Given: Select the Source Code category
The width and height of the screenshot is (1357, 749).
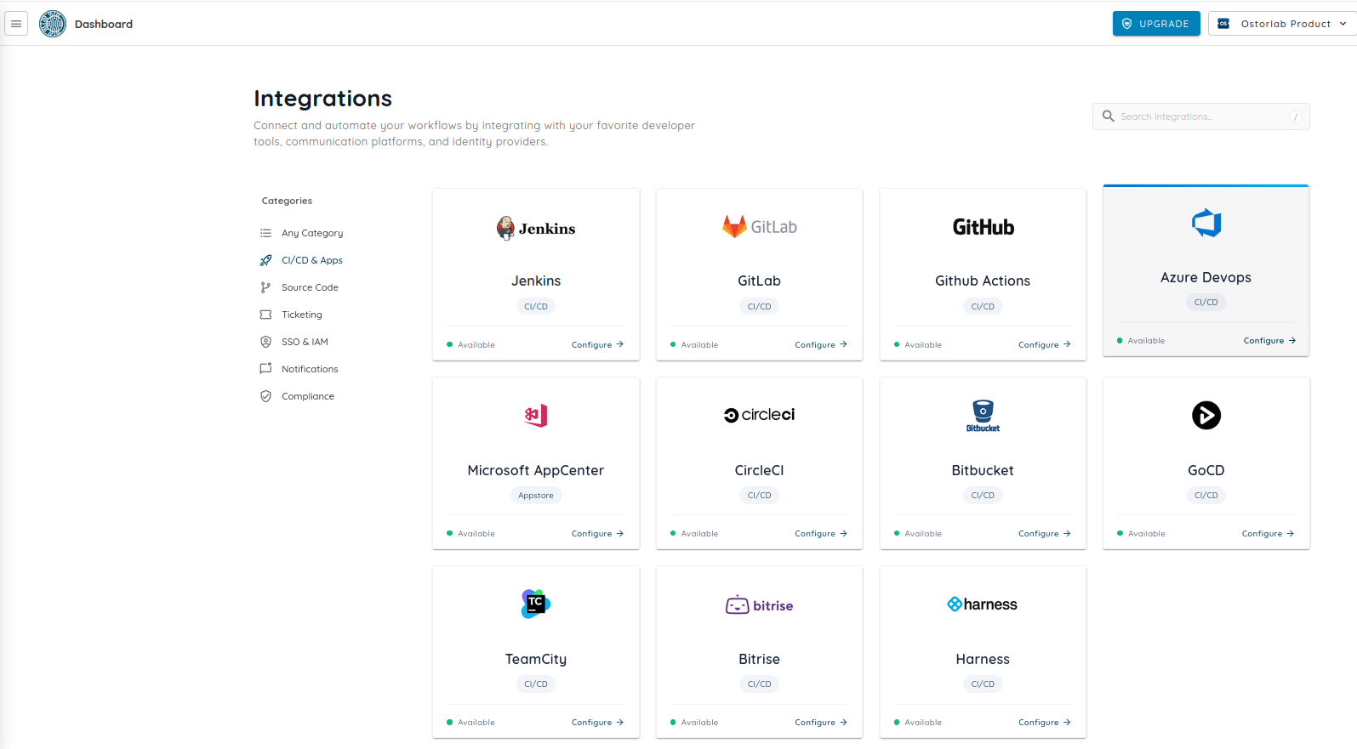Looking at the screenshot, I should tap(310, 287).
